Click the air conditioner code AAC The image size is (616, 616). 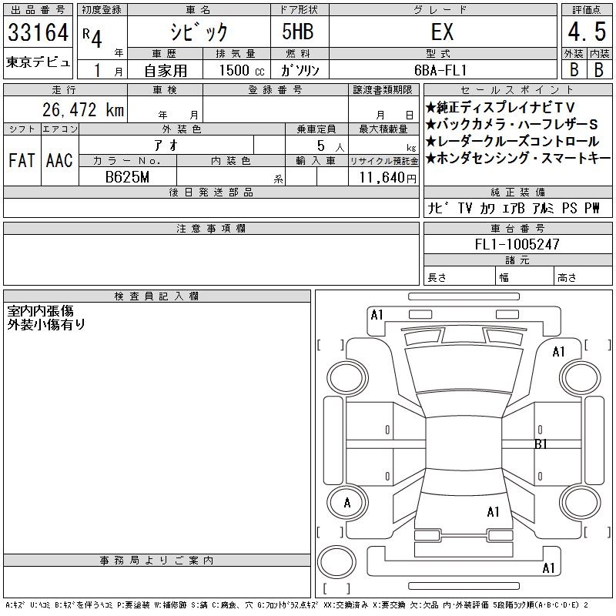coord(59,160)
